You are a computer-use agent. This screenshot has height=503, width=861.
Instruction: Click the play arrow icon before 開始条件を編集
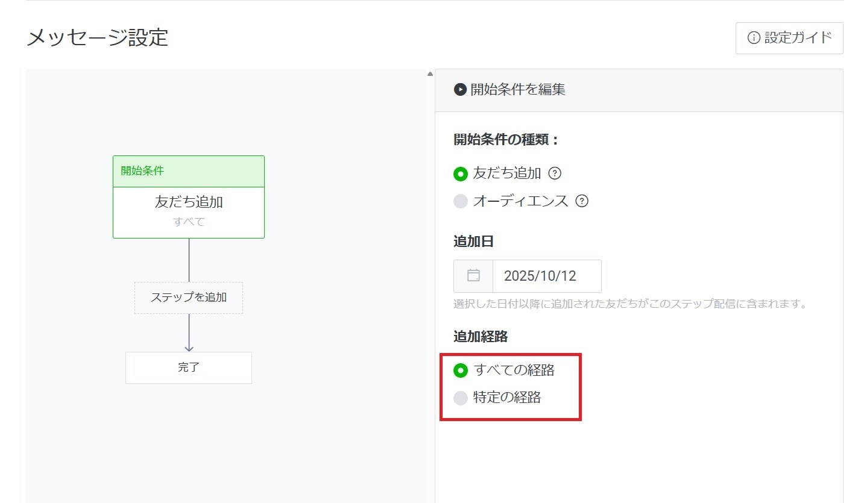pos(459,89)
